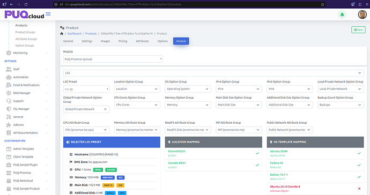The image size is (370, 195).
Task: Click the Admin Template icon
Action: (x=9, y=149)
